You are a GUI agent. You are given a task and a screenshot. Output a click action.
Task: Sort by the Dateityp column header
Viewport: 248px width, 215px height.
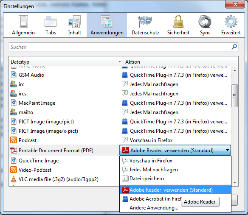pyautogui.click(x=66, y=62)
